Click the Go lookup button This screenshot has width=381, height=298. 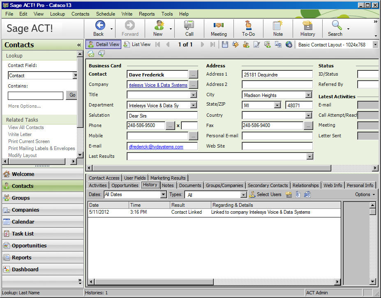pos(72,95)
